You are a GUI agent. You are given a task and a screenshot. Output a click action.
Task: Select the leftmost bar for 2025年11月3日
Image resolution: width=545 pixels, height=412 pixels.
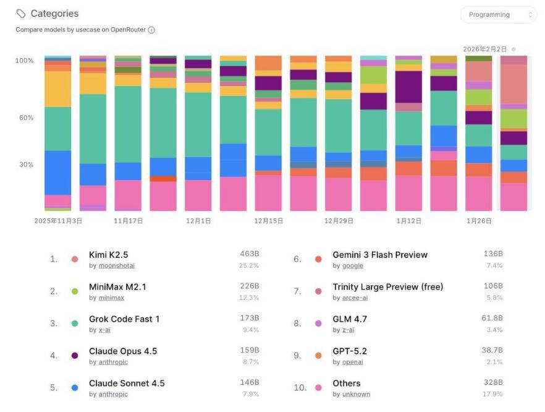coord(57,133)
